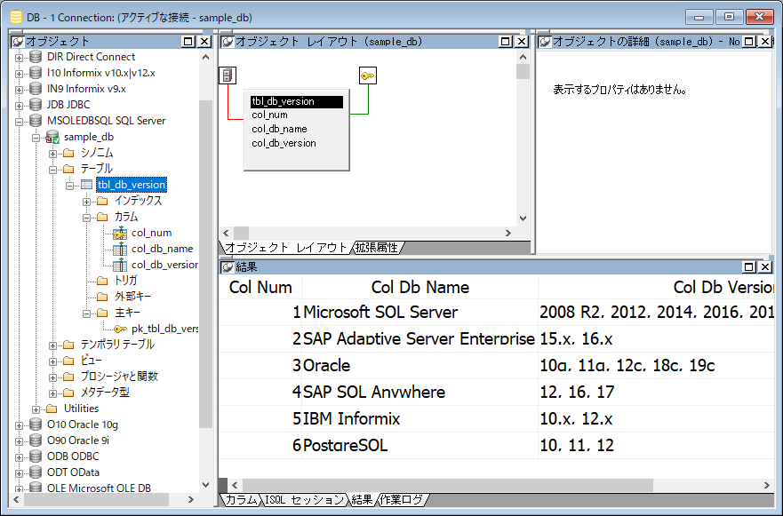Image resolution: width=783 pixels, height=516 pixels.
Task: Maximize the オブジェクト panel
Action: 188,41
